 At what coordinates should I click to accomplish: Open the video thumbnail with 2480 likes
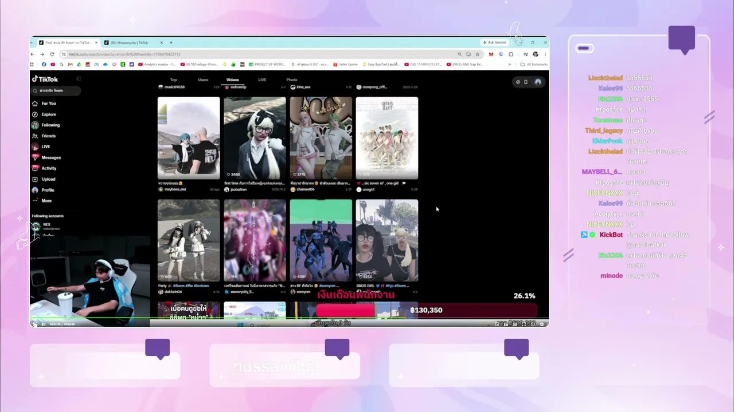pyautogui.click(x=255, y=138)
